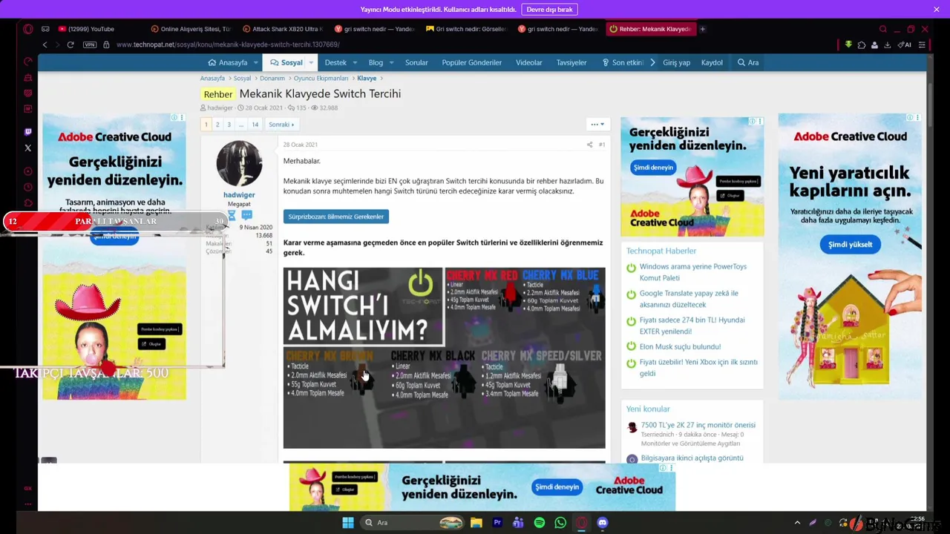Open author hadwiger profile link
Image resolution: width=950 pixels, height=534 pixels.
point(239,195)
